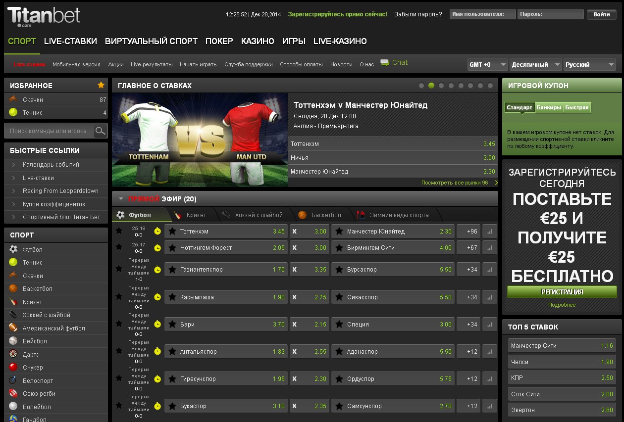Click the Хоккей с шайбой puck icon in the sidebar
The width and height of the screenshot is (624, 422).
13,315
